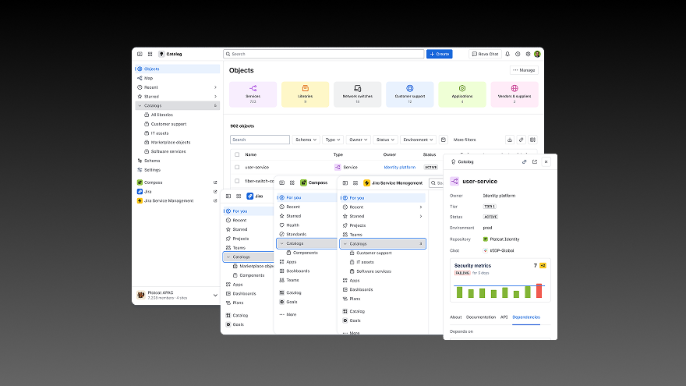This screenshot has height=386, width=686.
Task: Tick the user-service row checkbox
Action: tap(237, 167)
